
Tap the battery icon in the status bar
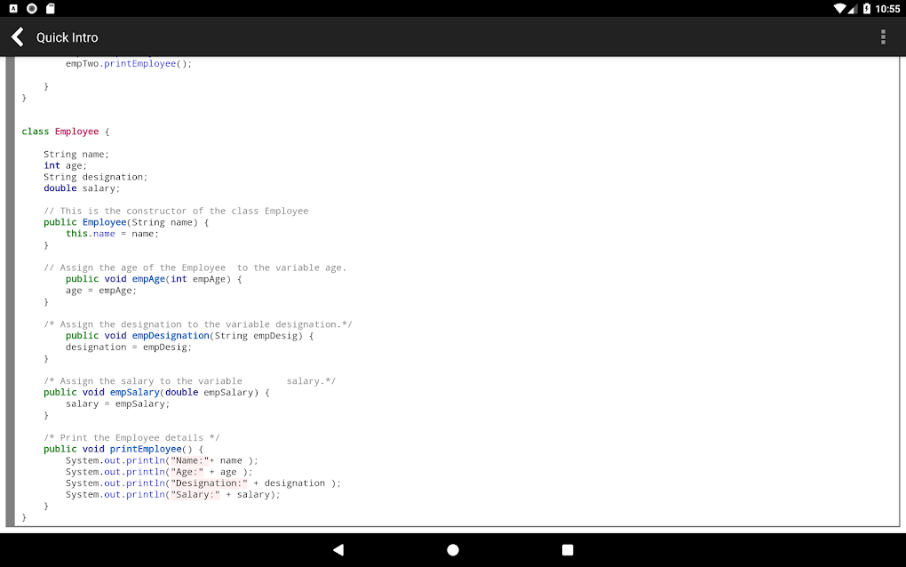(867, 8)
